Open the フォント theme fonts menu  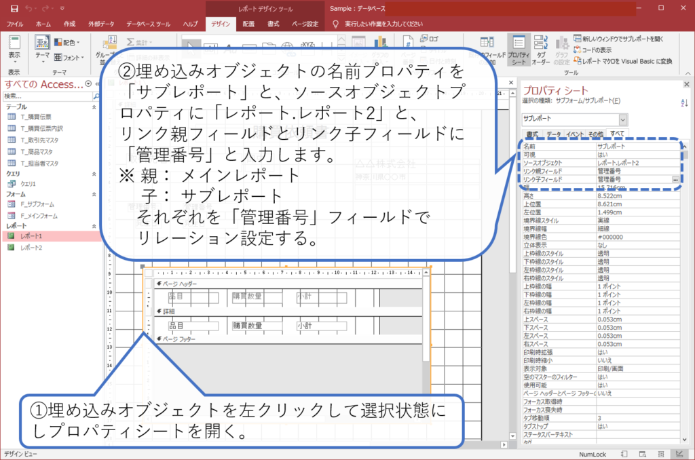point(69,57)
